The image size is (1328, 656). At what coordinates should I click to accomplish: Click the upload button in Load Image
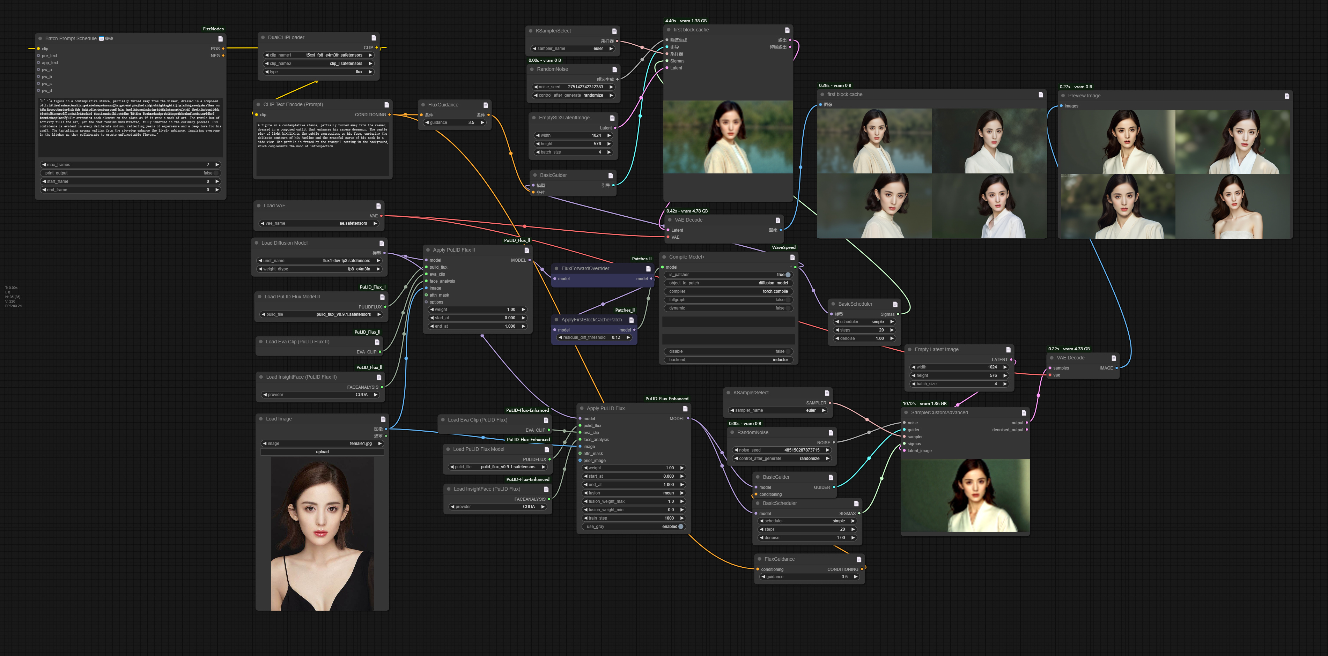322,452
